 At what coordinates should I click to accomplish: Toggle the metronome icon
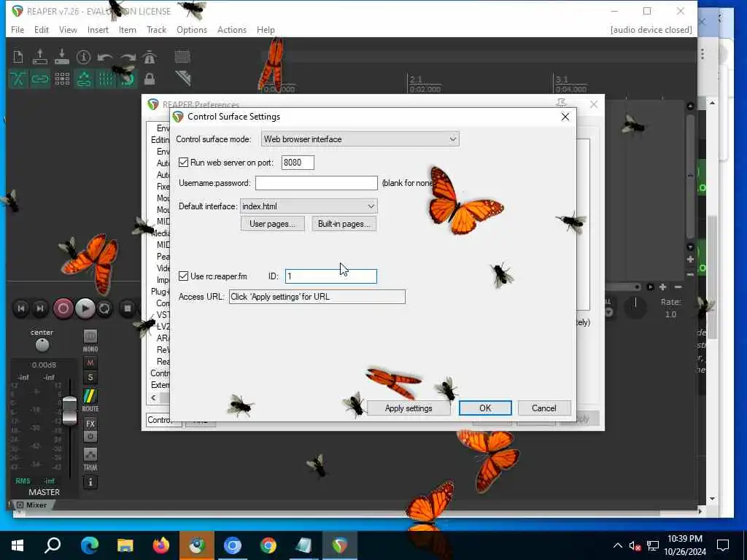150,57
